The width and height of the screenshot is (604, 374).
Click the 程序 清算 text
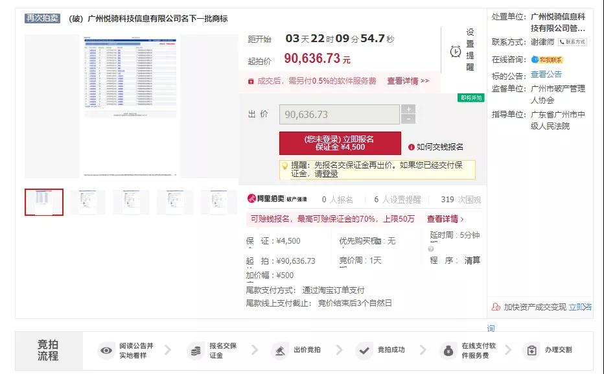(455, 261)
